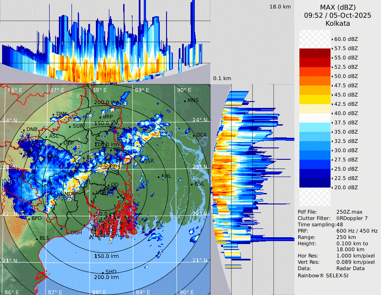Click the 200.0 km range ring label at bottom

tap(106, 277)
